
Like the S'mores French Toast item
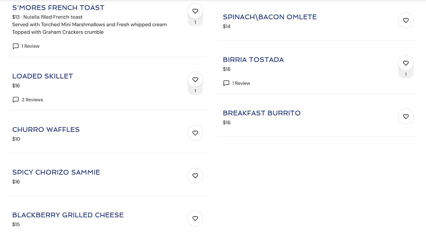pos(195,11)
